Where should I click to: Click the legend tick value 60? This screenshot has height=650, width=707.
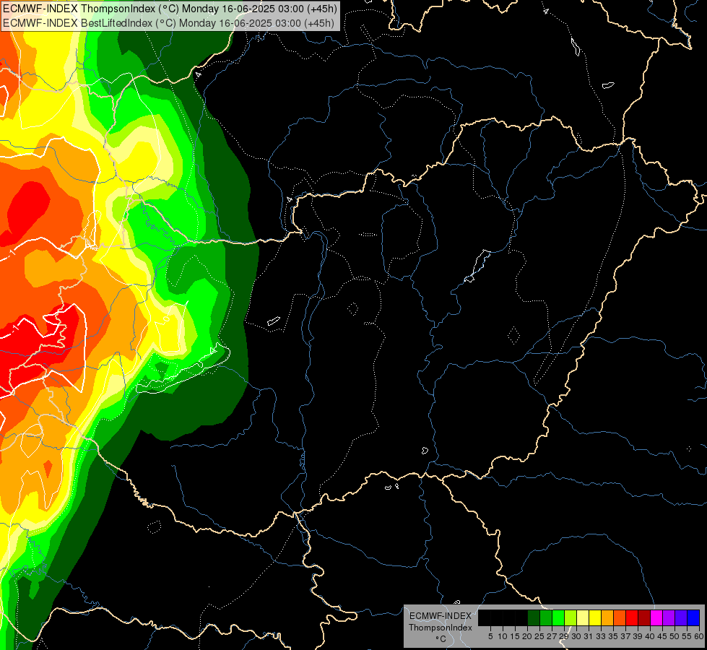click(699, 636)
